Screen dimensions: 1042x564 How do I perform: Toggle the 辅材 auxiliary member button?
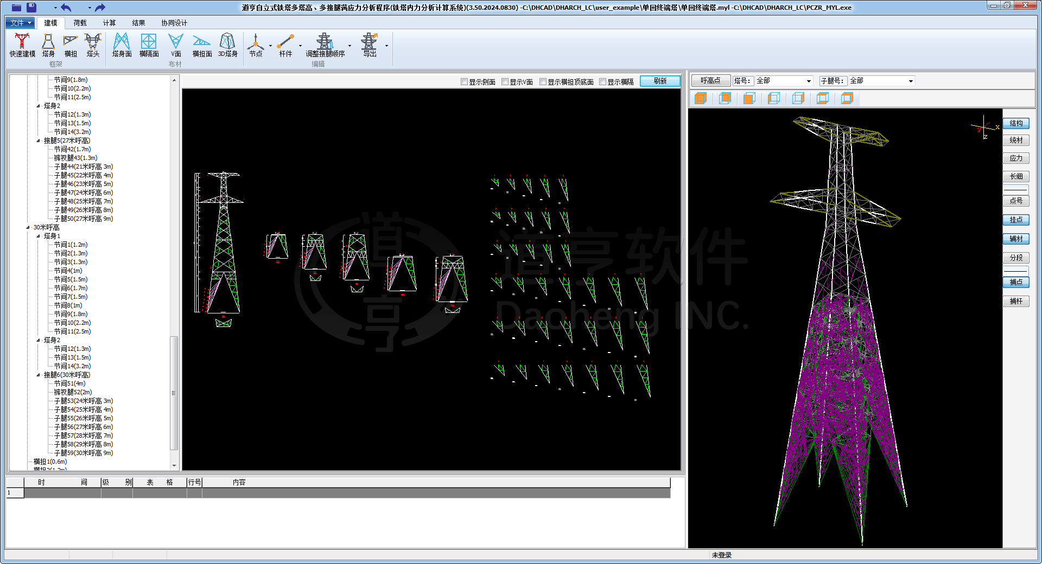[1016, 239]
